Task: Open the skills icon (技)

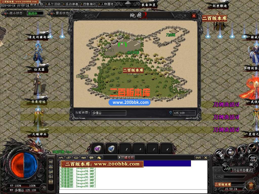Action: click(242, 150)
